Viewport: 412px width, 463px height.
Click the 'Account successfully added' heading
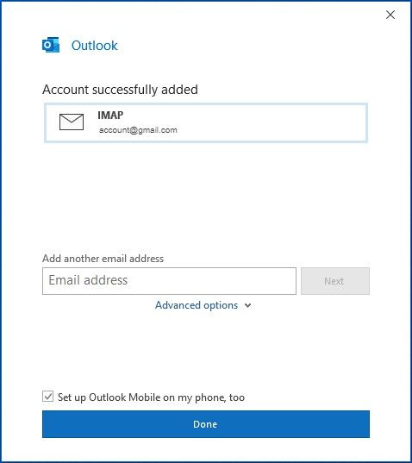pos(120,90)
